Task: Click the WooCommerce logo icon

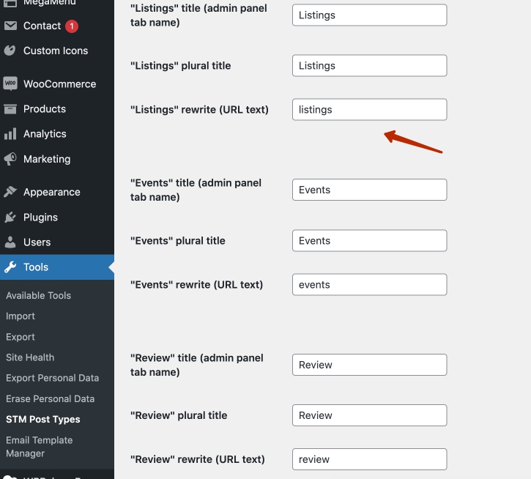Action: 10,83
